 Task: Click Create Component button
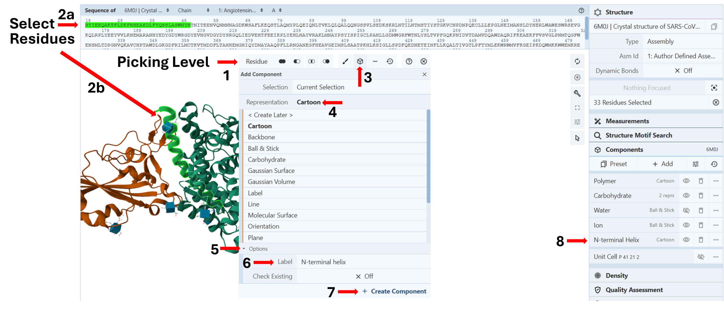click(x=395, y=291)
